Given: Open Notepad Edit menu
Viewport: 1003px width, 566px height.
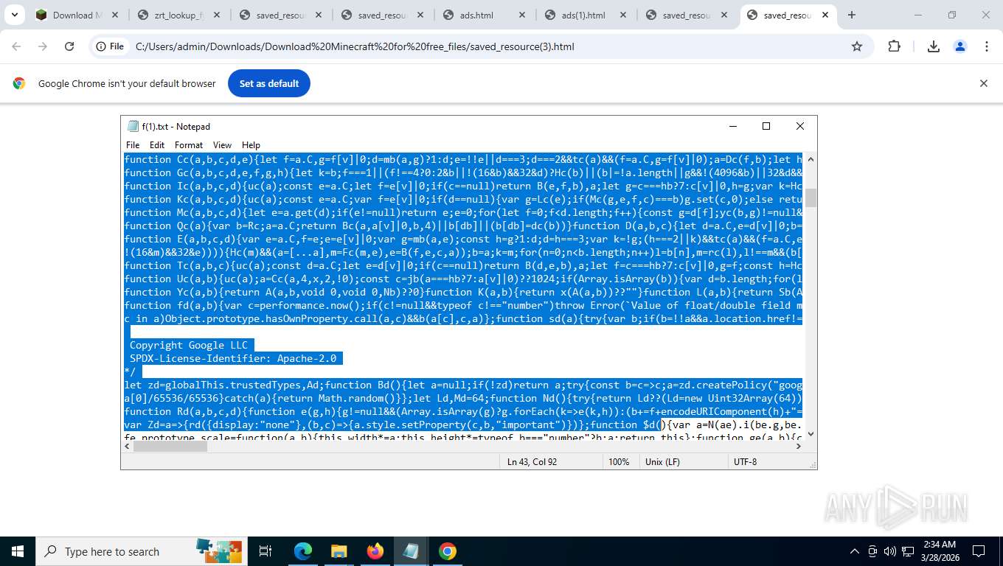Looking at the screenshot, I should pos(157,145).
